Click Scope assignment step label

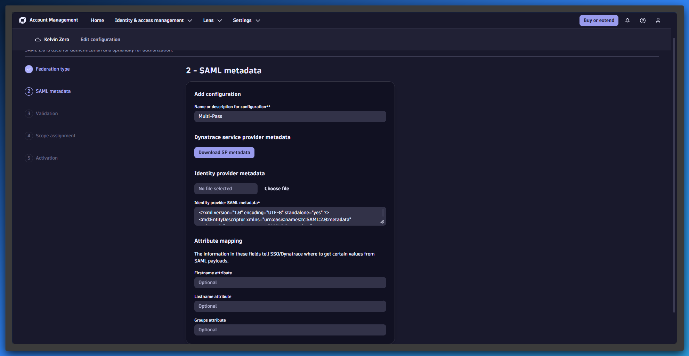(56, 136)
